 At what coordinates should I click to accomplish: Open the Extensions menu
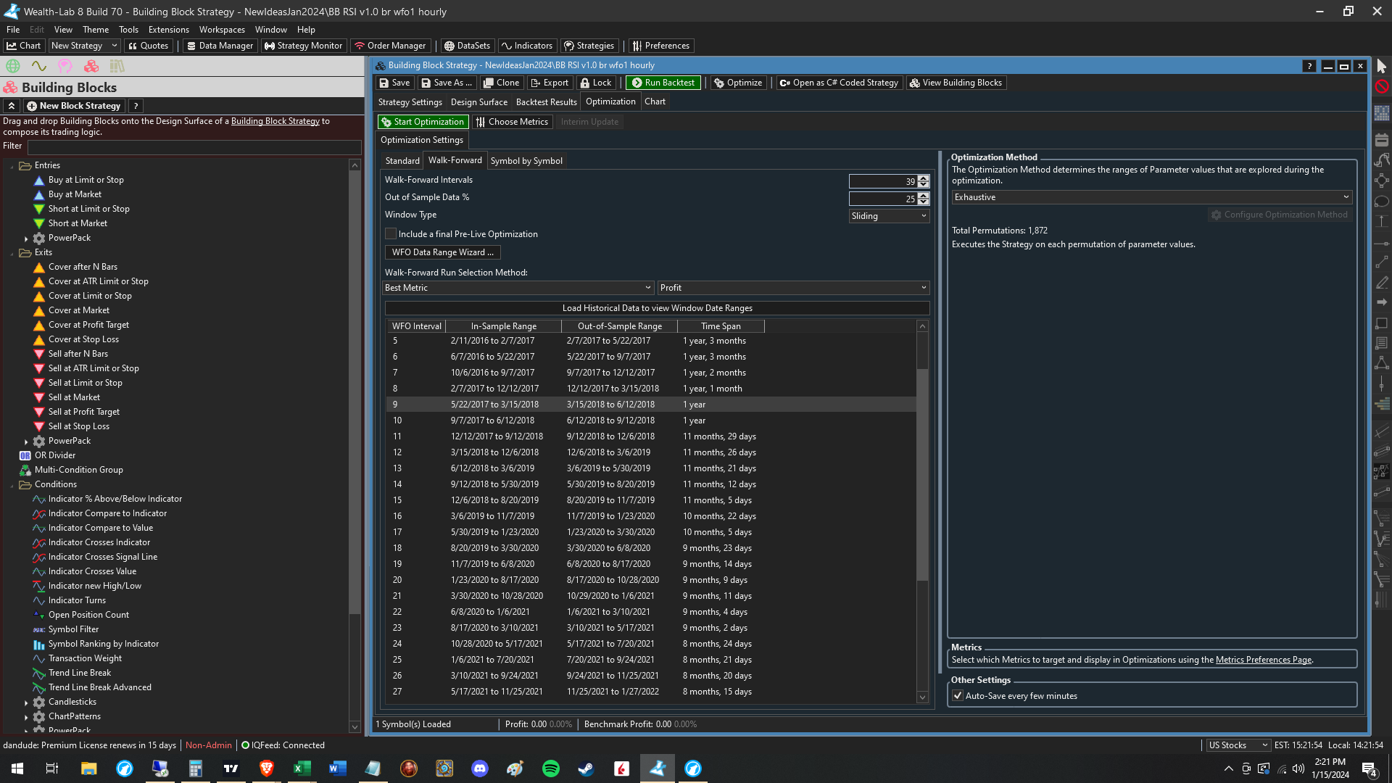pyautogui.click(x=168, y=30)
